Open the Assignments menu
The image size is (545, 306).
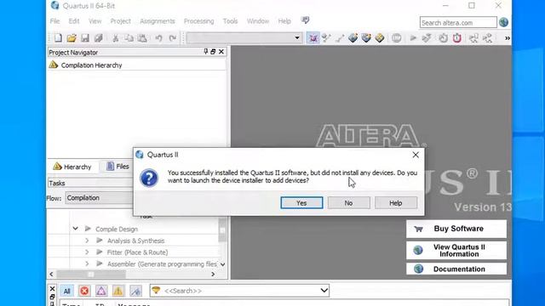click(158, 21)
